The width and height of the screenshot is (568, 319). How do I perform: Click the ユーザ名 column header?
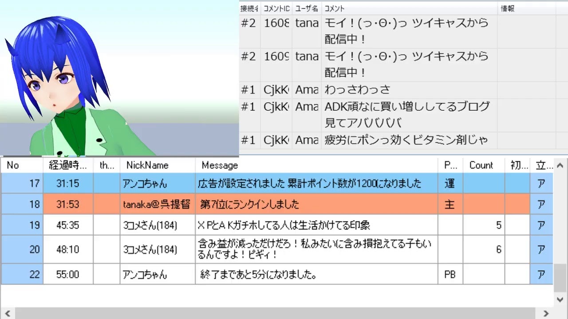307,8
